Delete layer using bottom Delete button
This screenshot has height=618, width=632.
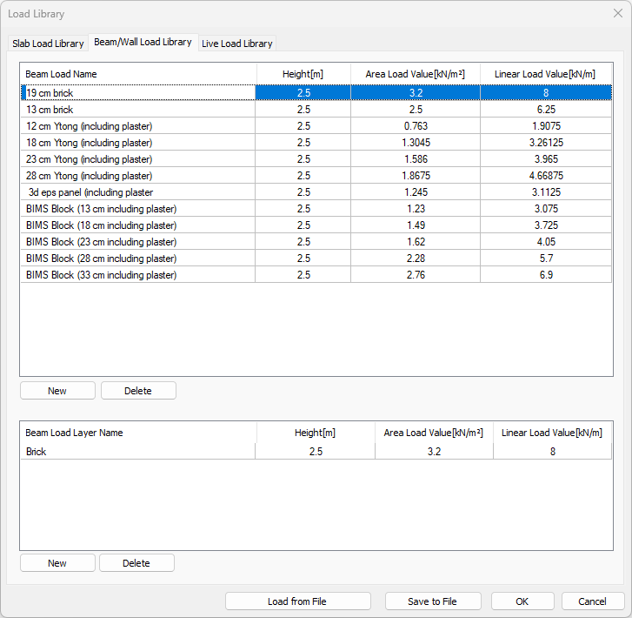tap(136, 563)
